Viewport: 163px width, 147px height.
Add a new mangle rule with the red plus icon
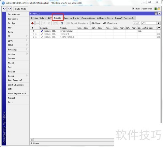32,23
